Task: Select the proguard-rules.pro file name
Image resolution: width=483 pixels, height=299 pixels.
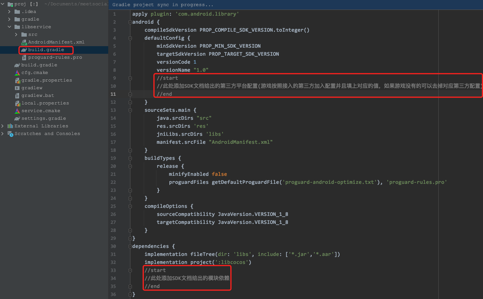Action: click(55, 57)
